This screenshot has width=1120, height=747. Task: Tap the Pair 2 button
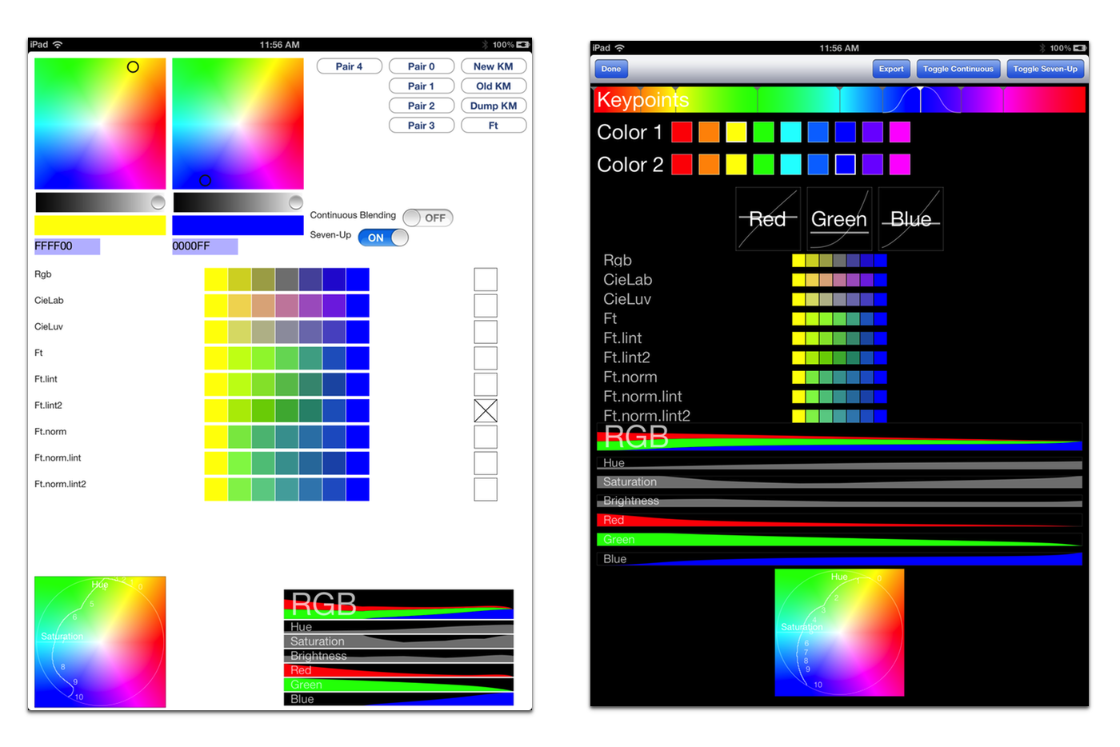click(422, 105)
